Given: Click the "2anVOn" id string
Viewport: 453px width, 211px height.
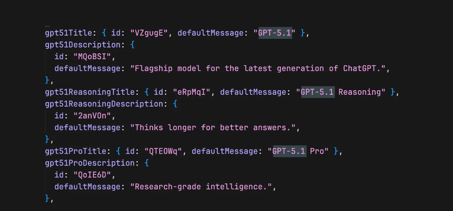Looking at the screenshot, I should click(x=92, y=116).
